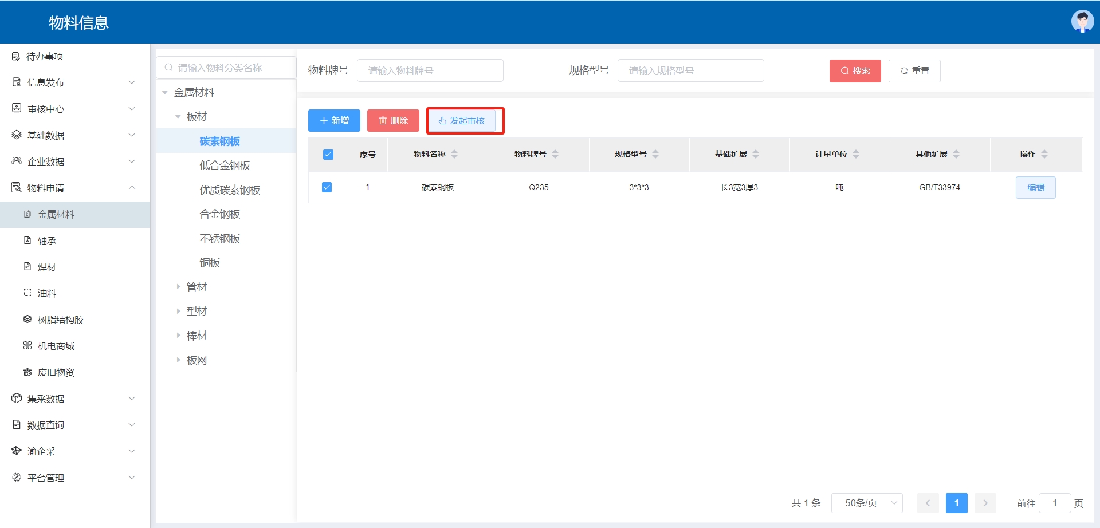Click the user avatar icon
The image size is (1100, 528).
click(x=1082, y=22)
